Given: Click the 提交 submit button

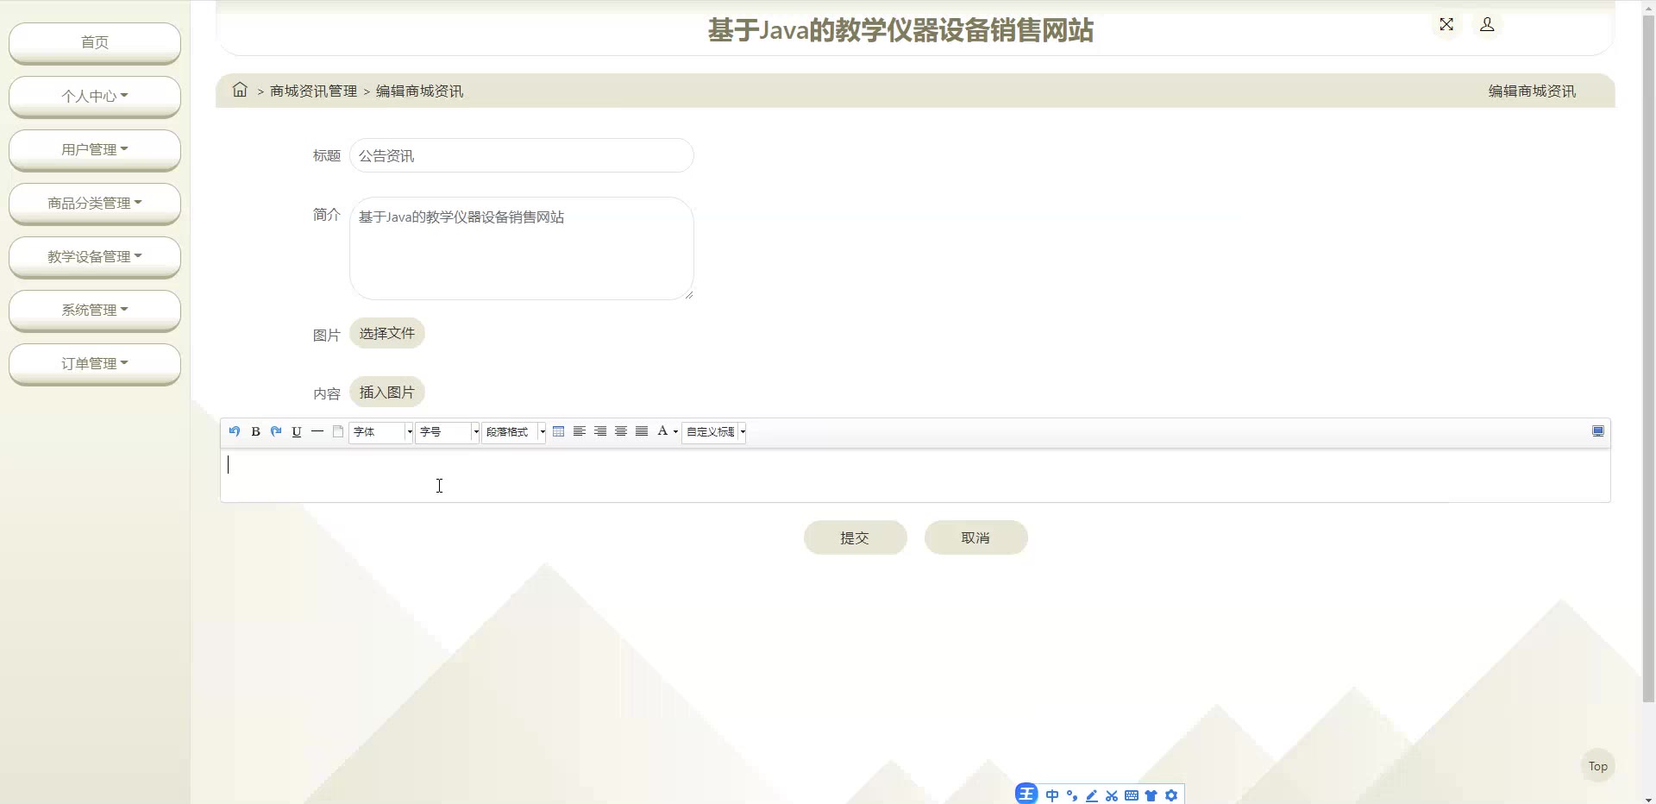Looking at the screenshot, I should [856, 537].
